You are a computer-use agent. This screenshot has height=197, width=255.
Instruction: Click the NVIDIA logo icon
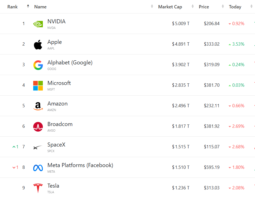(38, 24)
